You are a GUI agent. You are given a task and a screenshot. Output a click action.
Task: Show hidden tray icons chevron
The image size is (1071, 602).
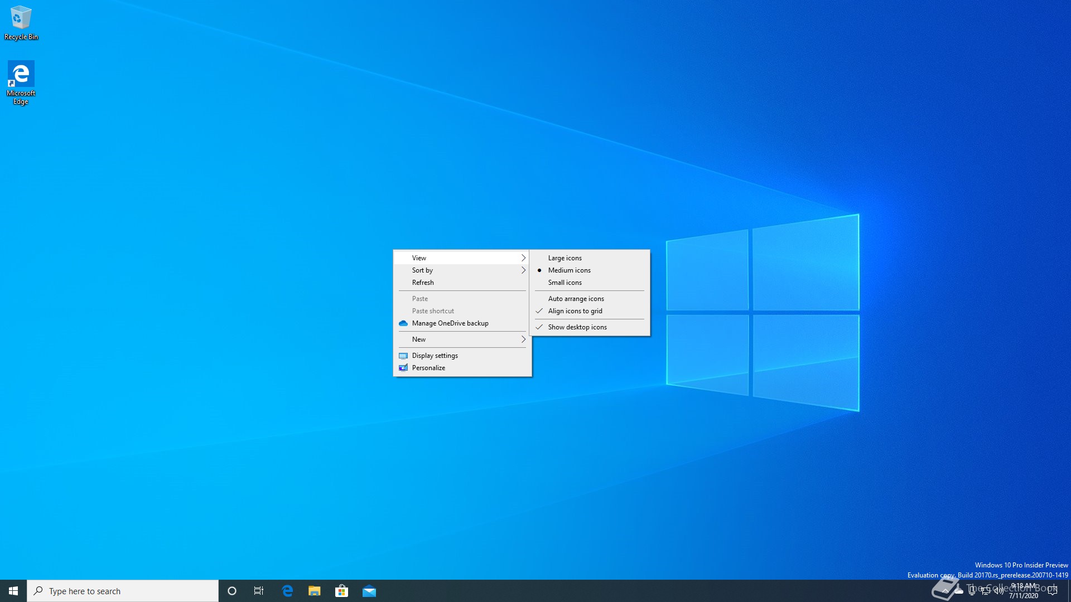point(945,591)
